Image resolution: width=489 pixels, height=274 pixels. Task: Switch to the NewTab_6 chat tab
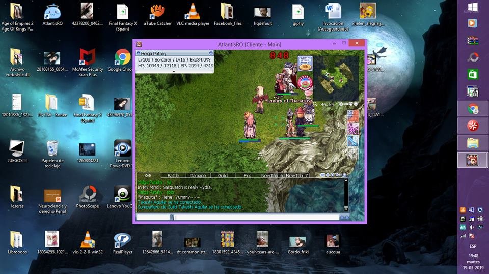[x=272, y=175]
